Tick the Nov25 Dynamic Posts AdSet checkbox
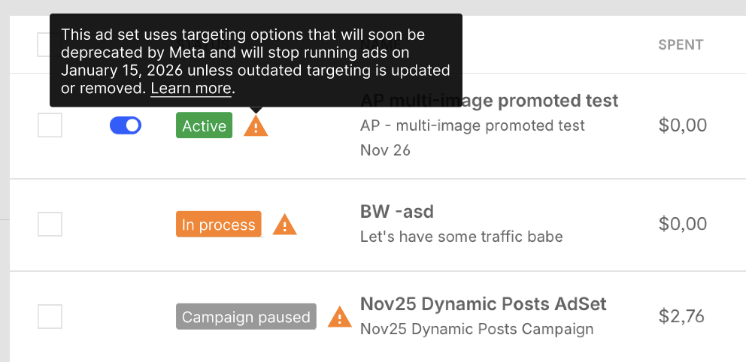746x362 pixels. coord(50,316)
